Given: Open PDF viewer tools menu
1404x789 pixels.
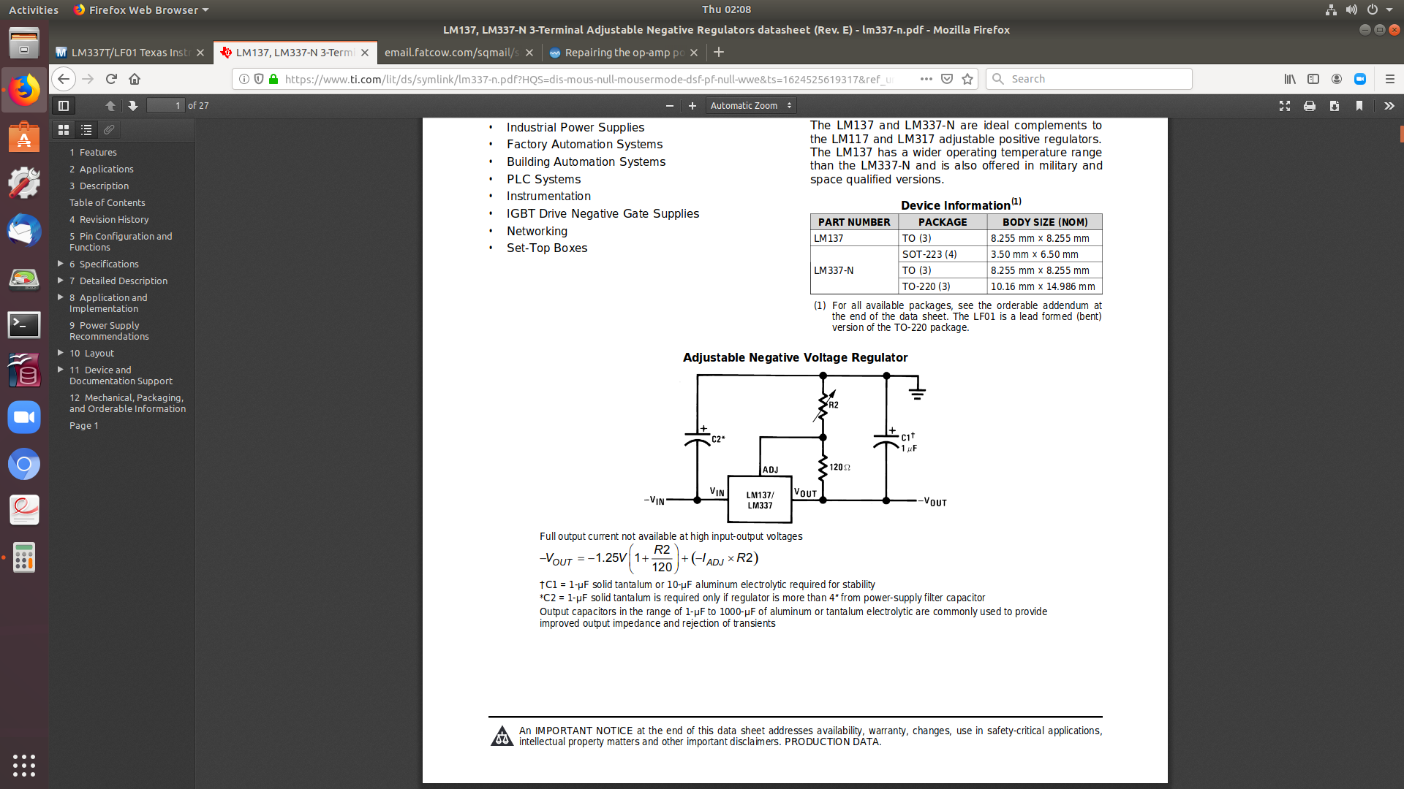Looking at the screenshot, I should (1389, 106).
